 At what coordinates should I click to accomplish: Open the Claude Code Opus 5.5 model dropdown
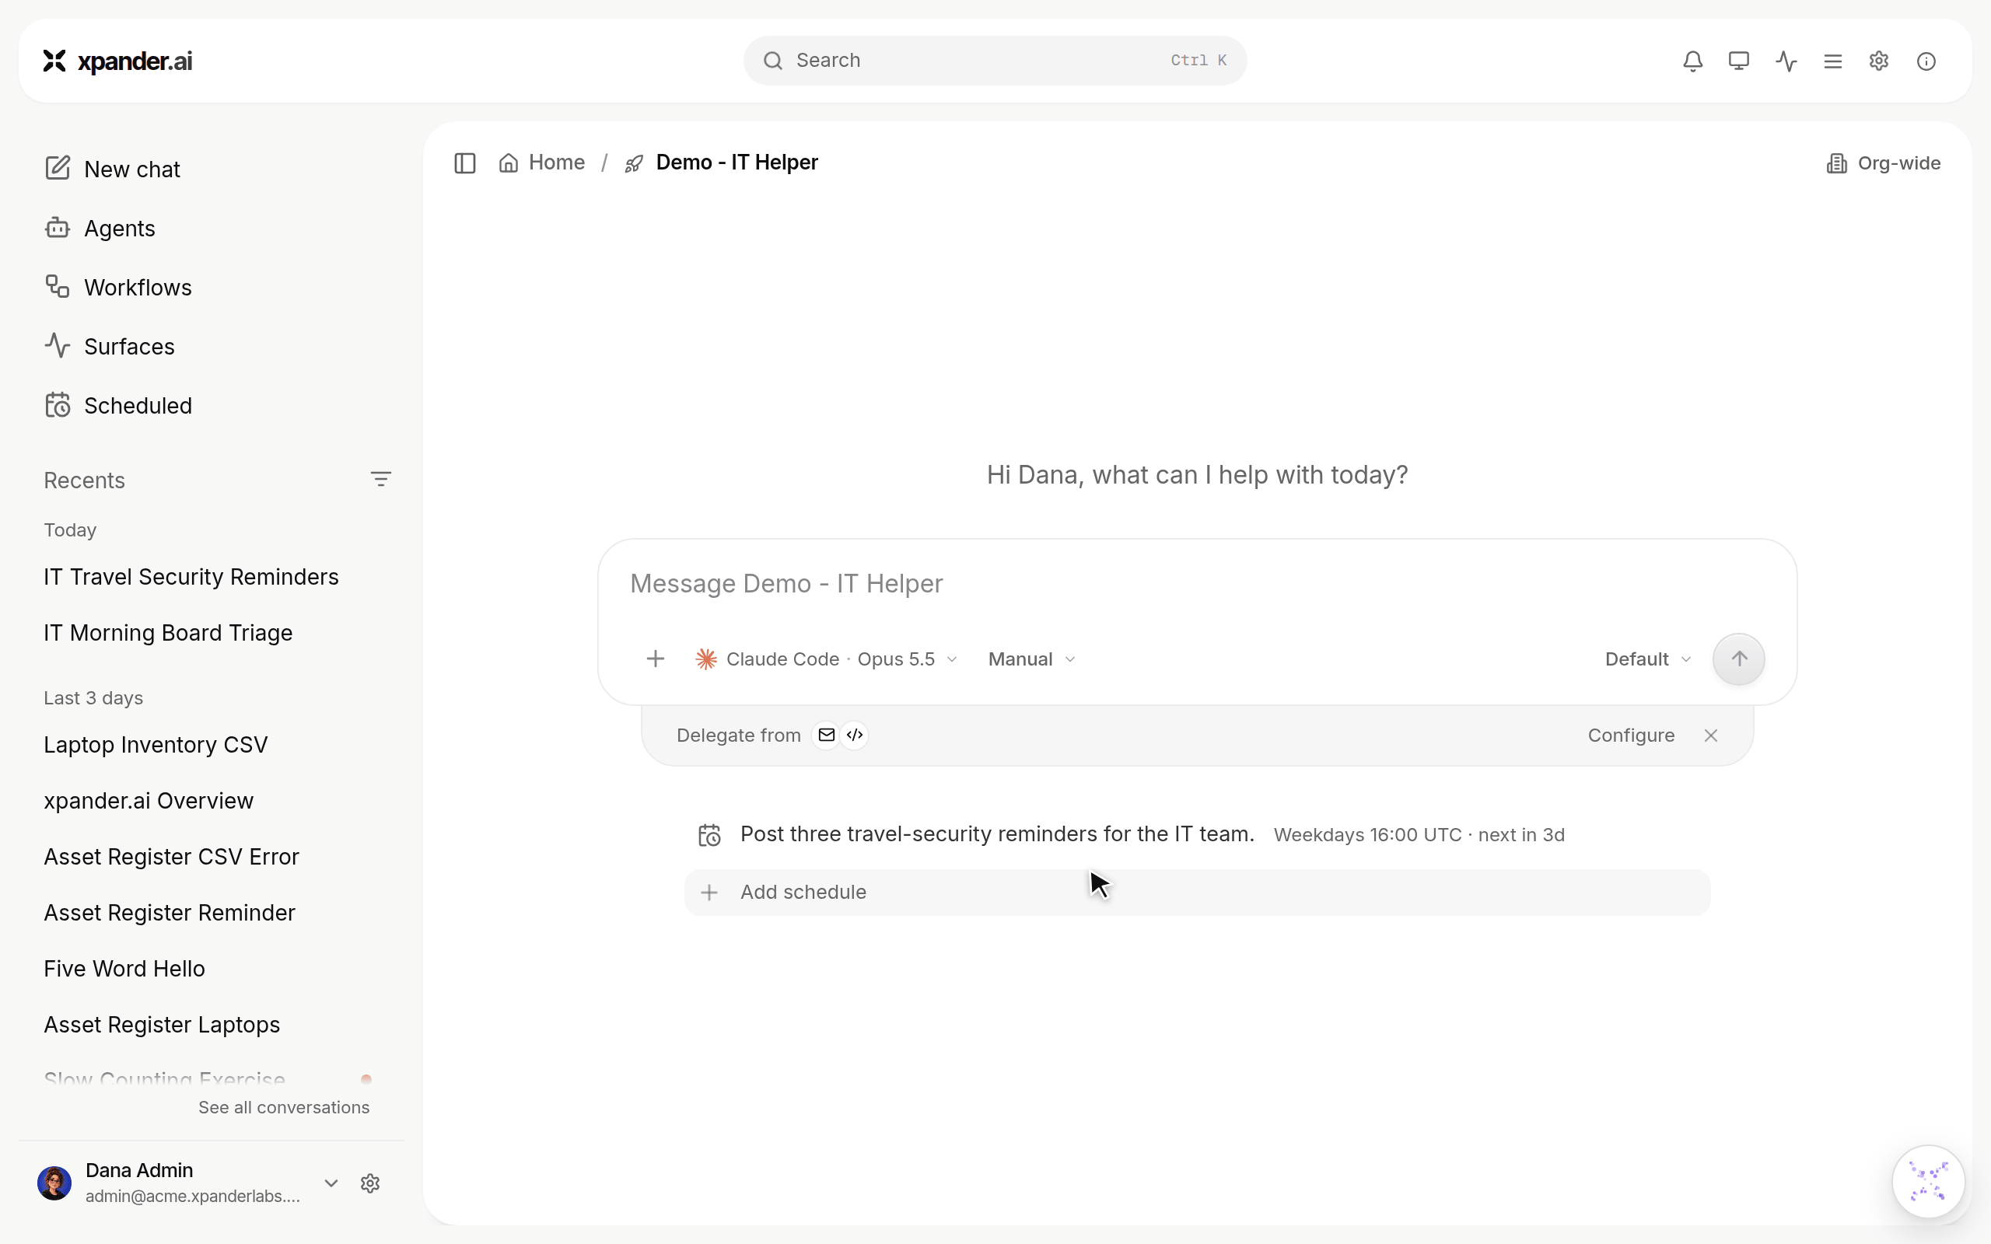(x=826, y=659)
